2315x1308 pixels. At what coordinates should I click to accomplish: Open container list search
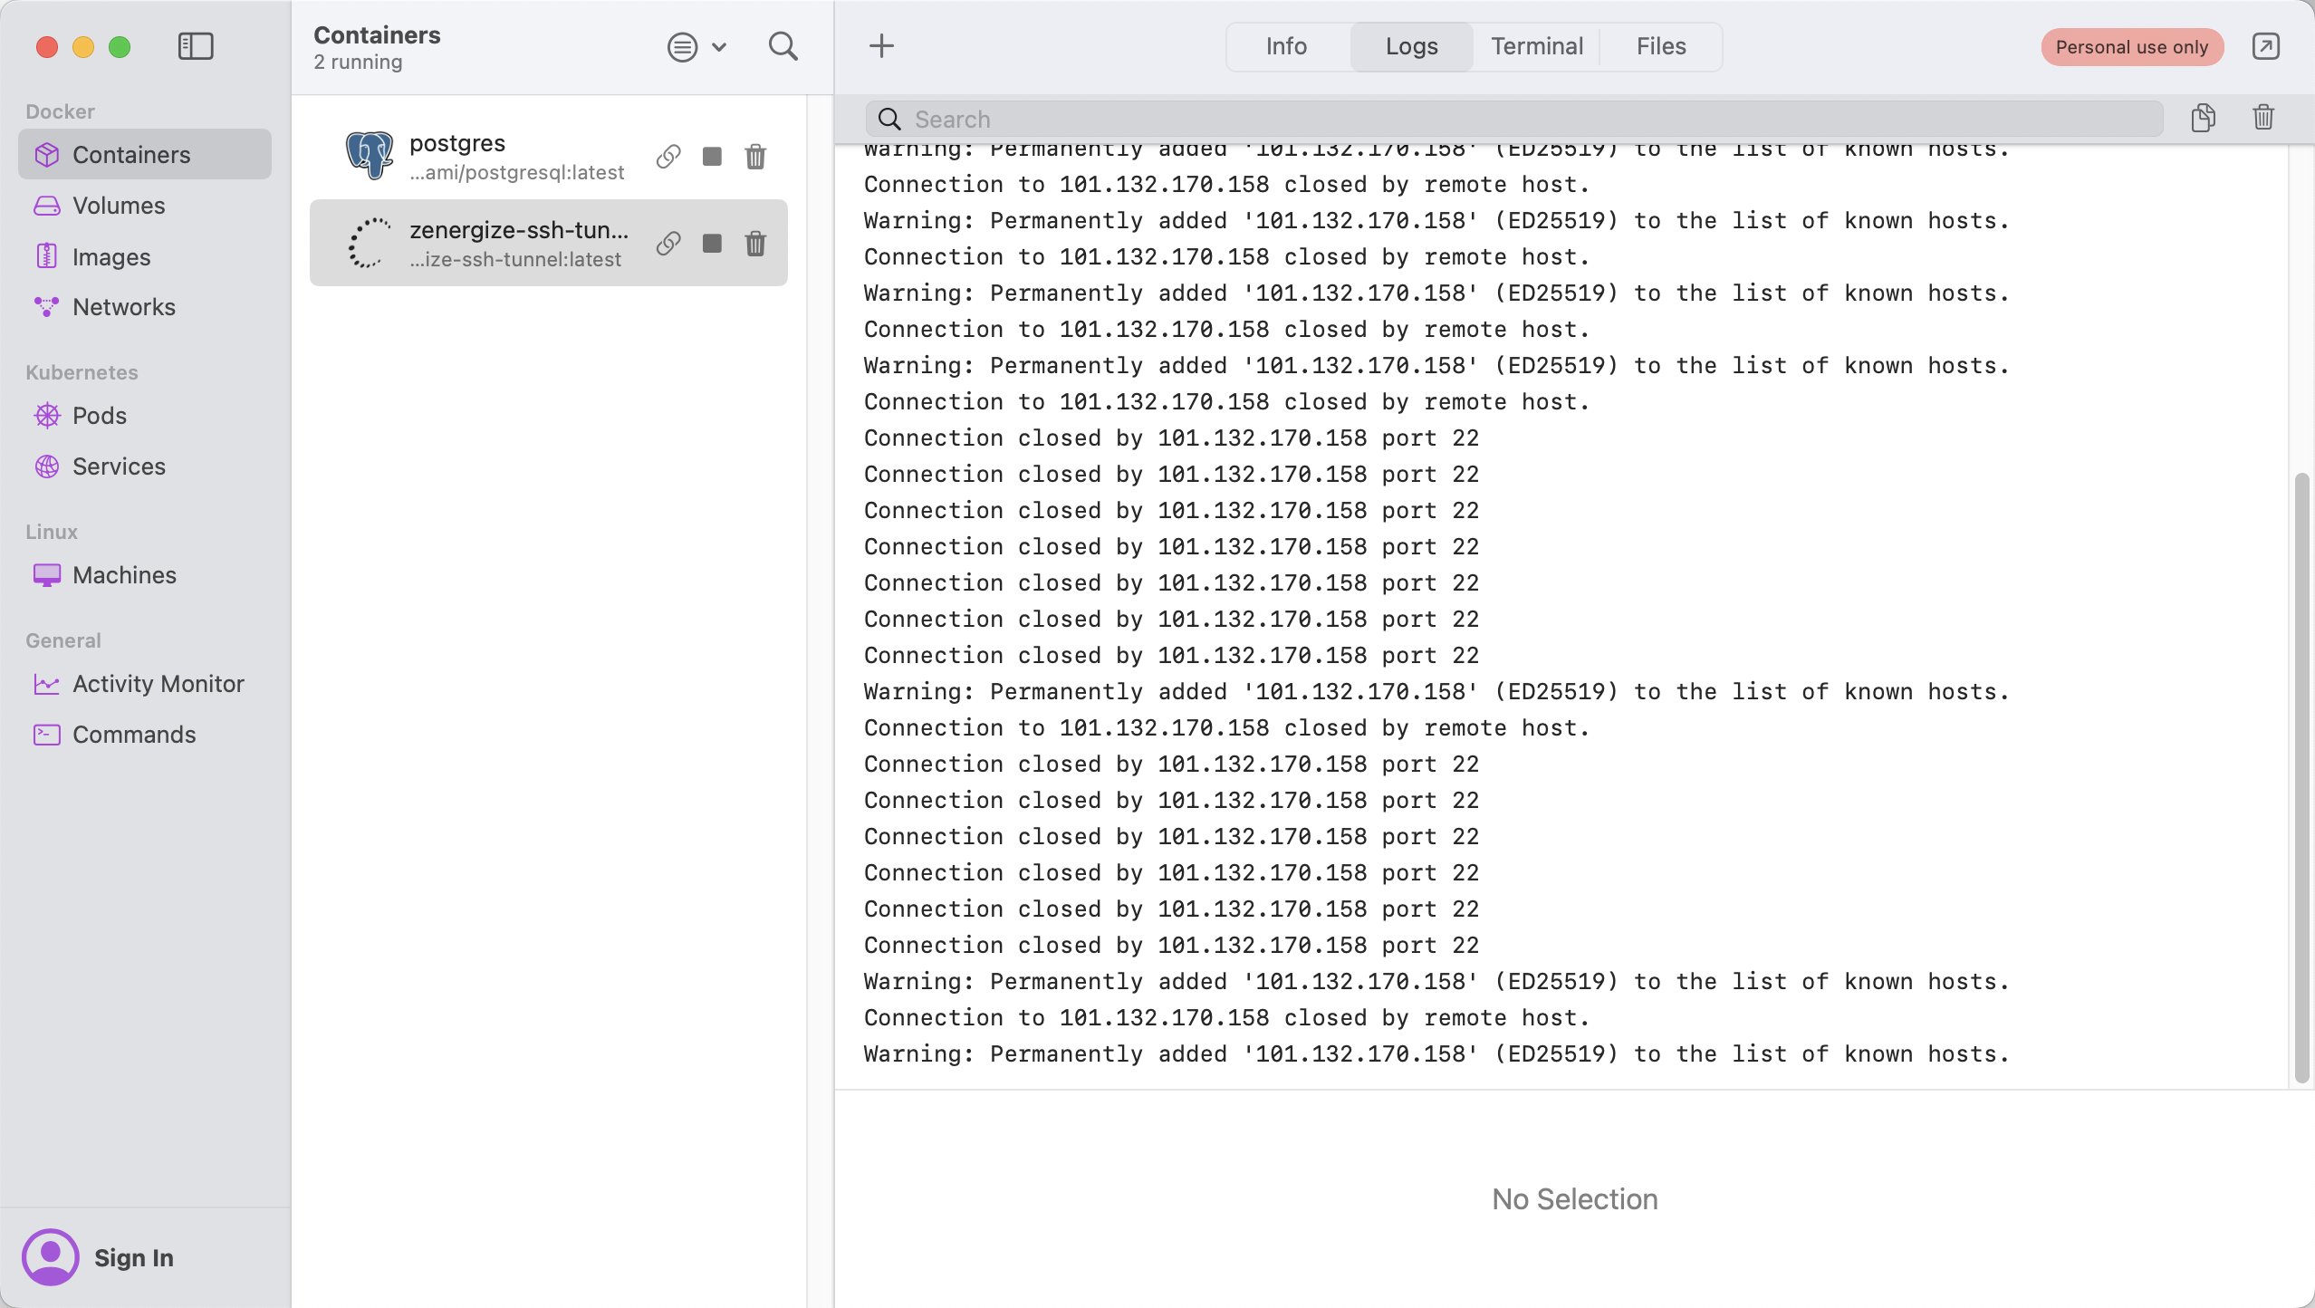[783, 46]
